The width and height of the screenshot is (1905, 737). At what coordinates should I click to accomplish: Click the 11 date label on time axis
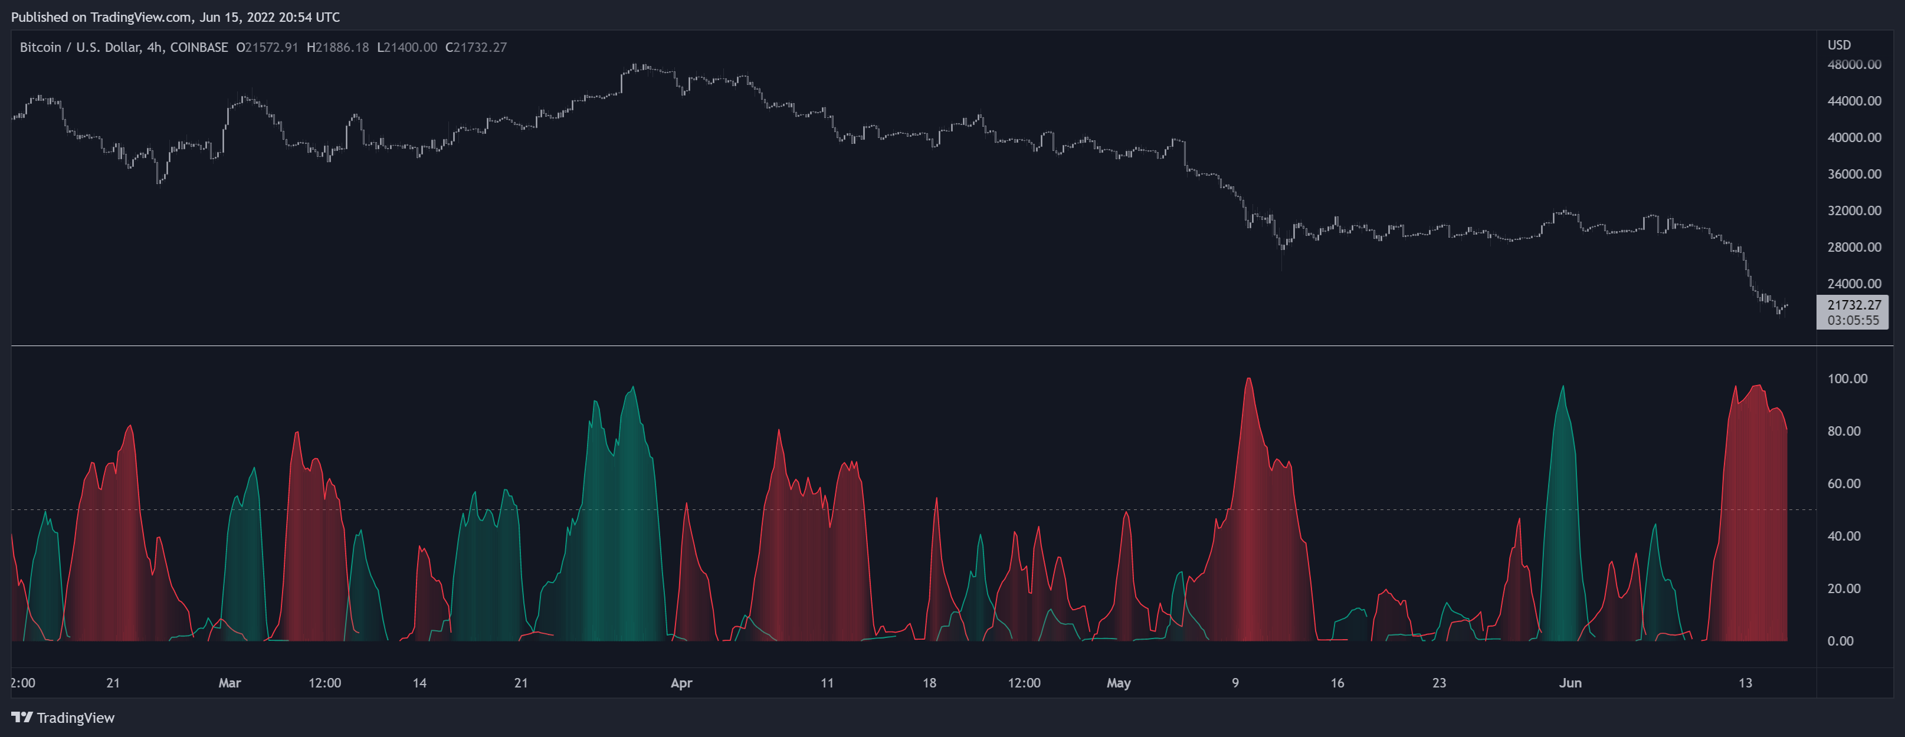click(827, 683)
